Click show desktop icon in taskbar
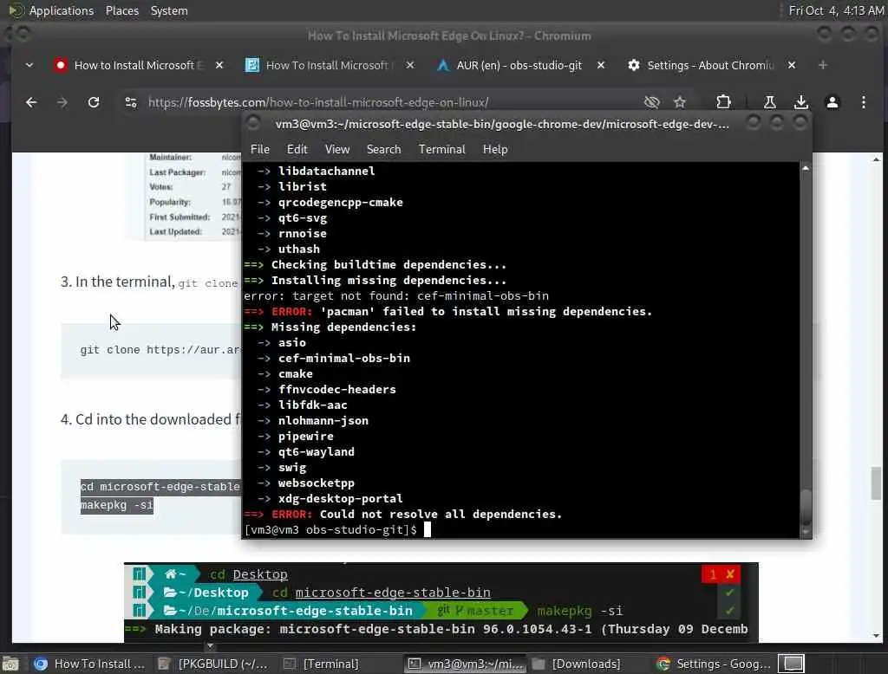This screenshot has width=888, height=674. pyautogui.click(x=10, y=664)
